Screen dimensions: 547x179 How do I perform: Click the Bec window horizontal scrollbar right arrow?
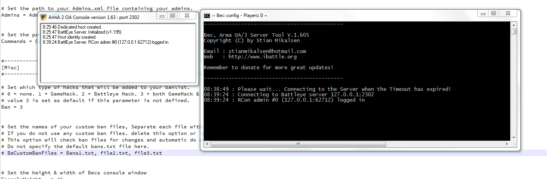507,144
